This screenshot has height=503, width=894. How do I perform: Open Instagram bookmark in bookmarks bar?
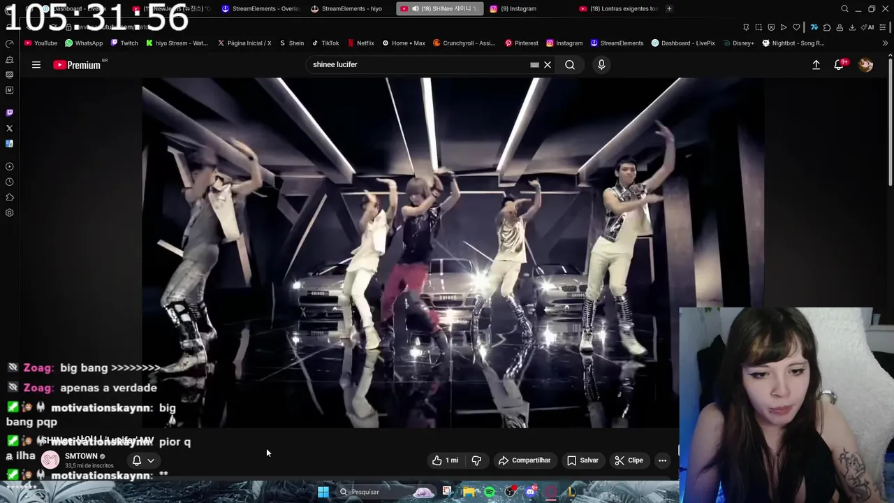tap(564, 43)
